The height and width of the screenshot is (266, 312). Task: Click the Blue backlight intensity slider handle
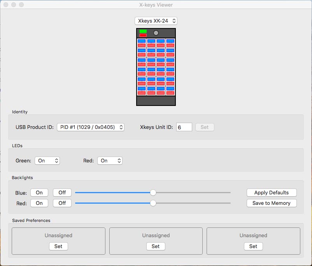(x=153, y=192)
